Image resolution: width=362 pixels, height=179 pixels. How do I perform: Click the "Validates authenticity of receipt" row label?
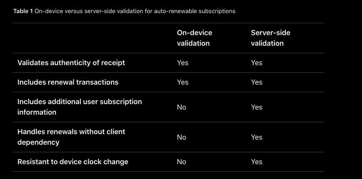coord(71,63)
